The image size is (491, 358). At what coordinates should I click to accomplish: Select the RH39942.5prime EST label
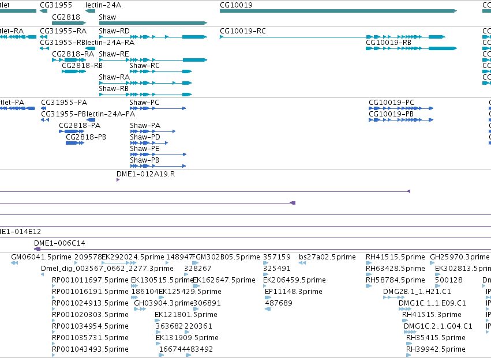point(436,349)
